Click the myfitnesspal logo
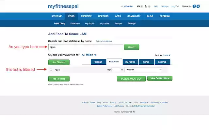Image resolution: width=209 pixels, height=130 pixels. (x=64, y=6)
